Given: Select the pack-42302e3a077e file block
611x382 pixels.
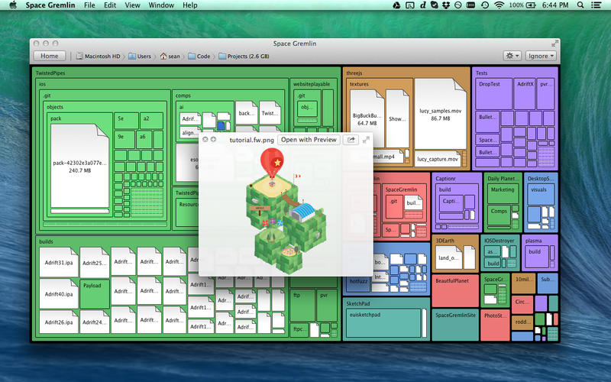Looking at the screenshot, I should [x=79, y=164].
